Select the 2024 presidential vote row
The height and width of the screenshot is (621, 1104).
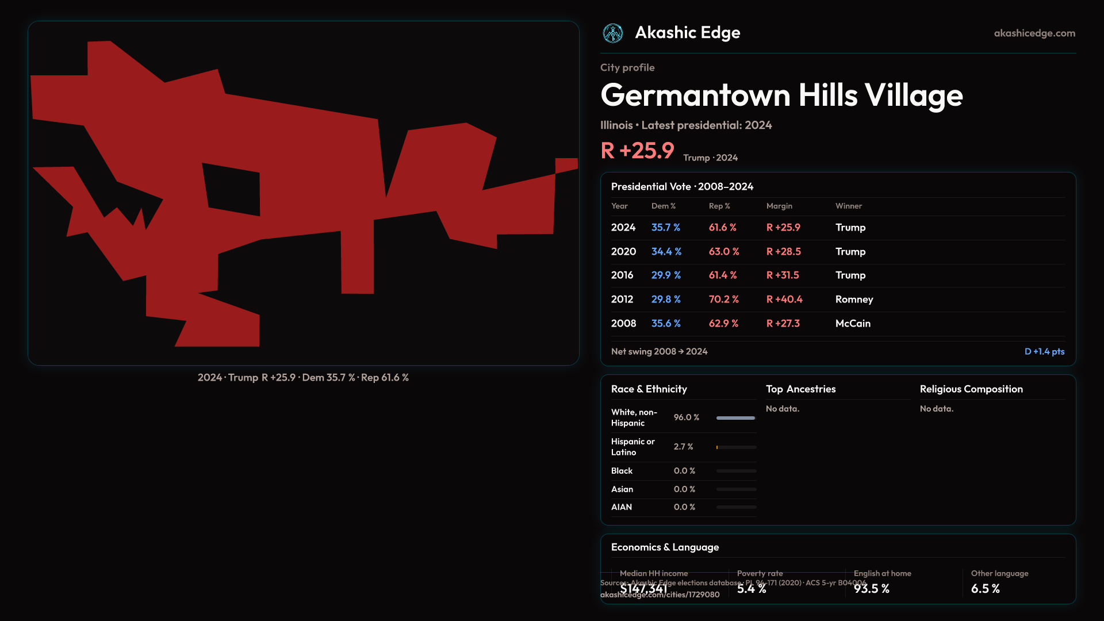coord(837,228)
